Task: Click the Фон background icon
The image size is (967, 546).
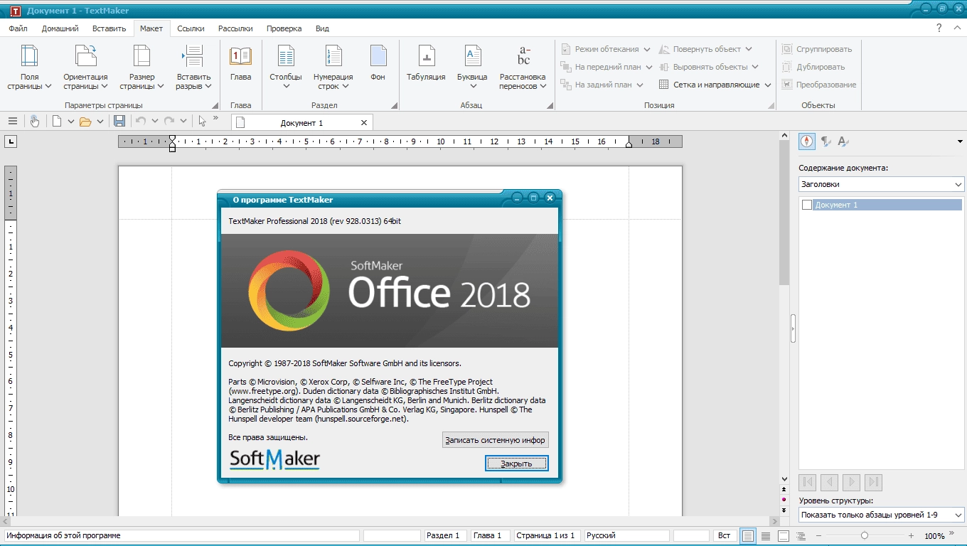Action: point(378,56)
